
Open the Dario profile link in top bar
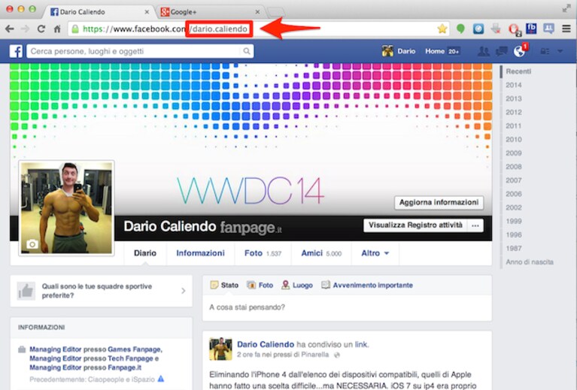tap(399, 51)
